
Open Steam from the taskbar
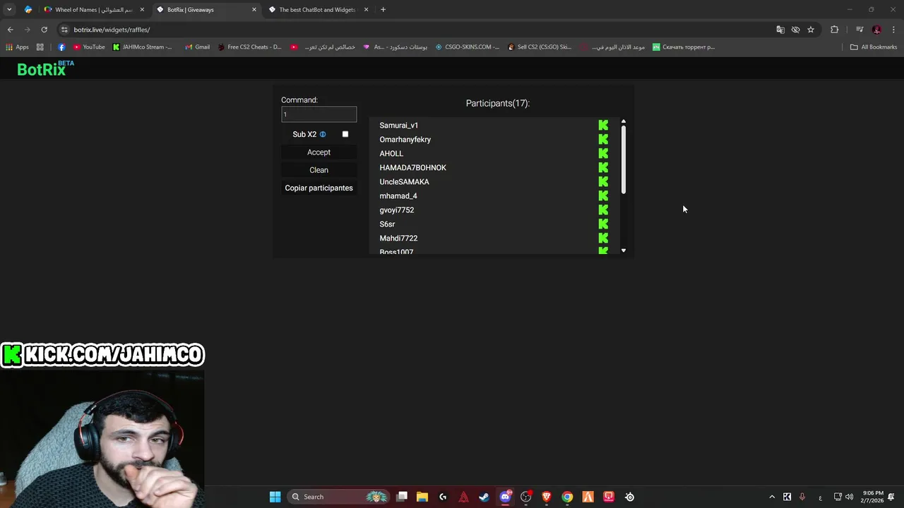(484, 497)
